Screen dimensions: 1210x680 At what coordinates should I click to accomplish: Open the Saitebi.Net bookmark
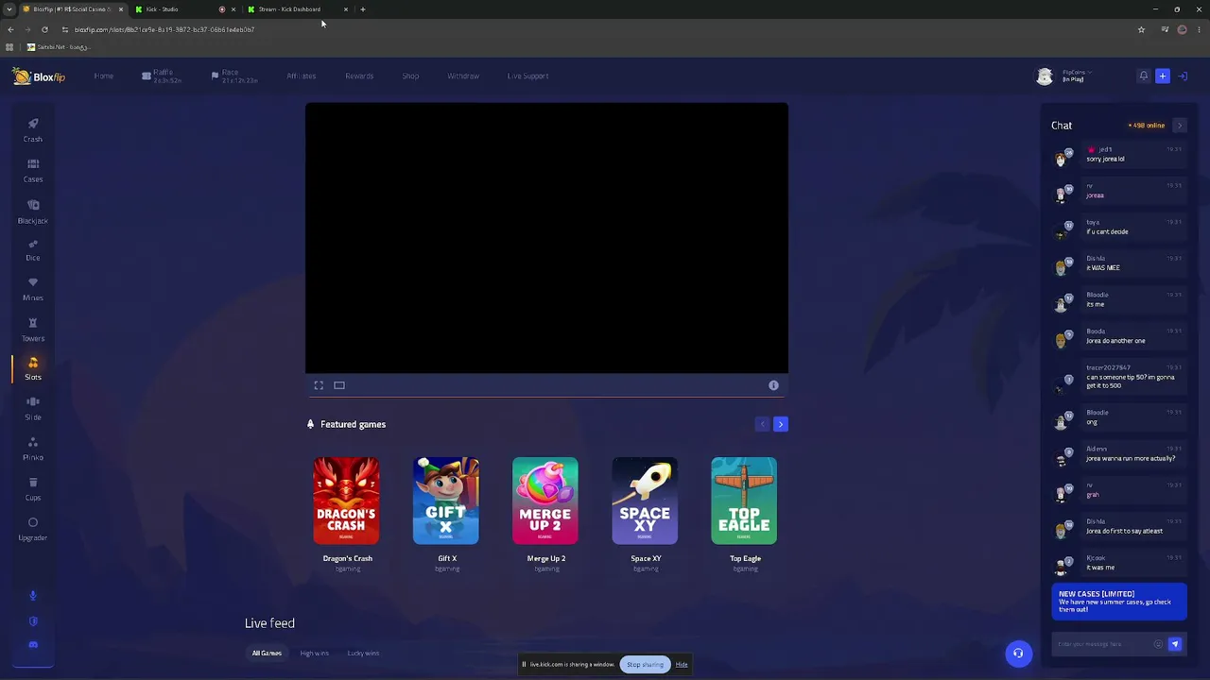[x=58, y=47]
